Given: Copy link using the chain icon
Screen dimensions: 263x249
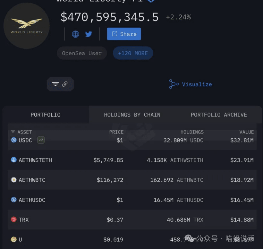Looking at the screenshot, I should pyautogui.click(x=65, y=84).
